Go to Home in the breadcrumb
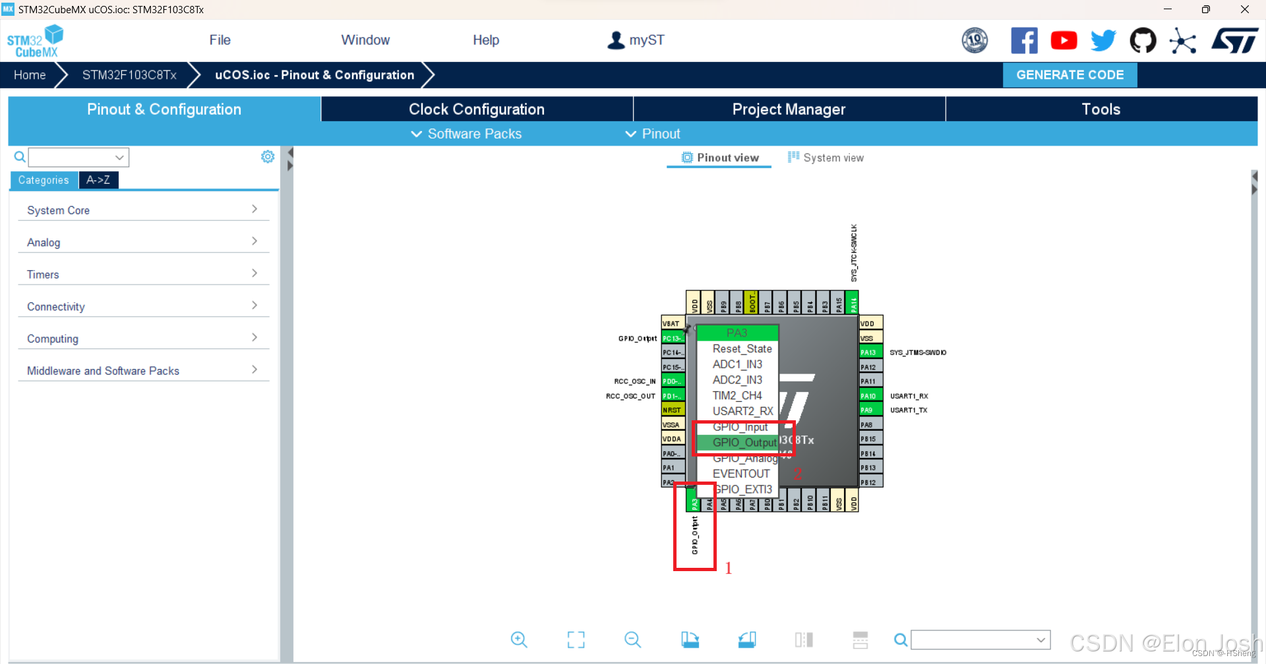 pyautogui.click(x=30, y=75)
